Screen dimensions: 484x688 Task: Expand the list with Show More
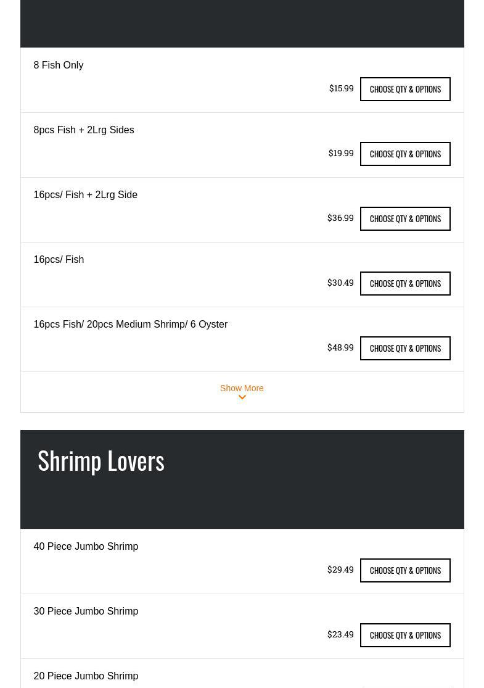point(242,388)
